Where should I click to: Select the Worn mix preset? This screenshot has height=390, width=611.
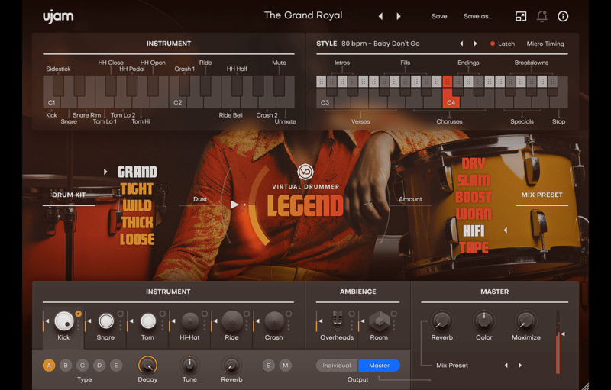point(474,214)
